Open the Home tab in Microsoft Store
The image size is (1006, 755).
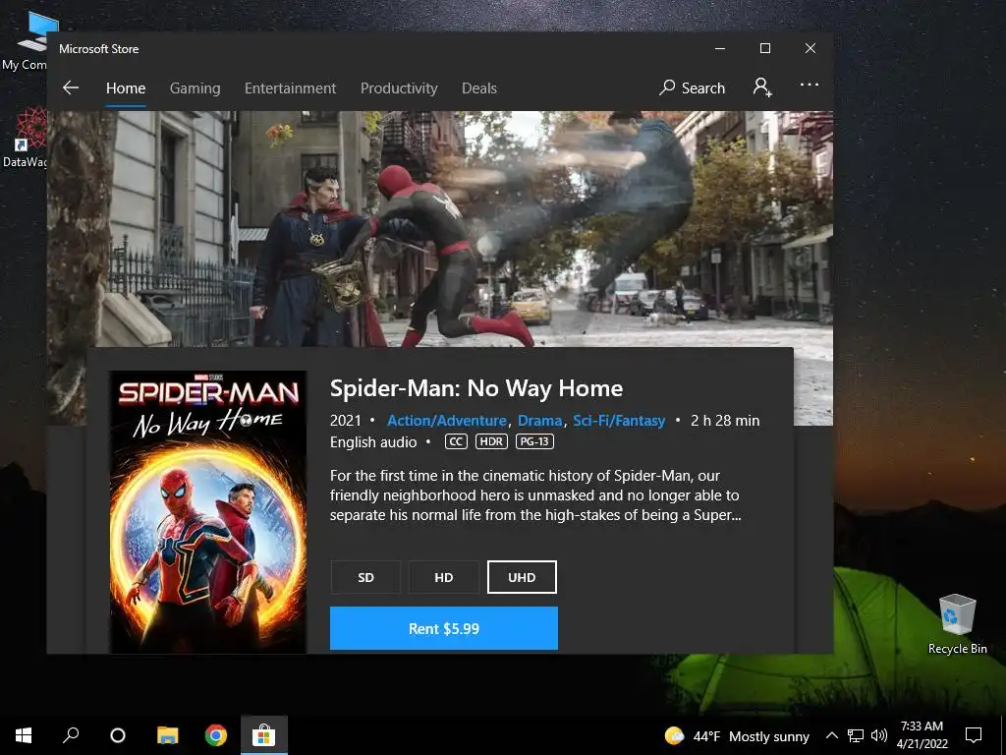(126, 87)
